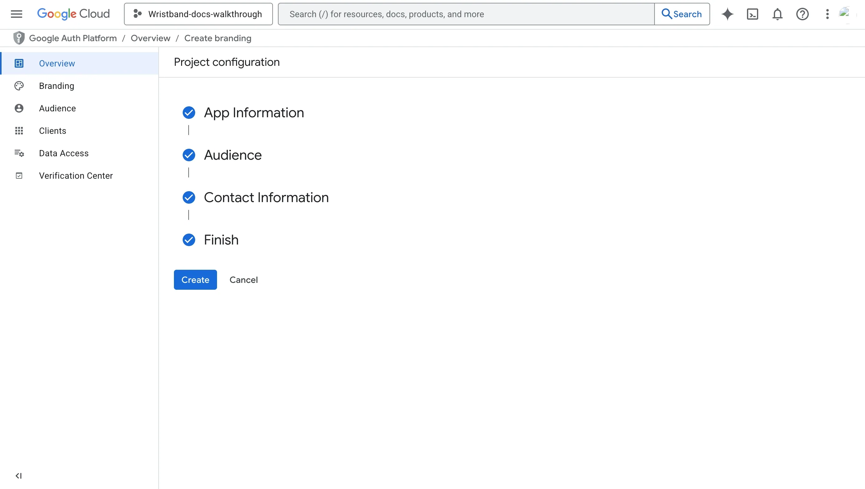Click the project picker hexagon icon

coord(137,14)
